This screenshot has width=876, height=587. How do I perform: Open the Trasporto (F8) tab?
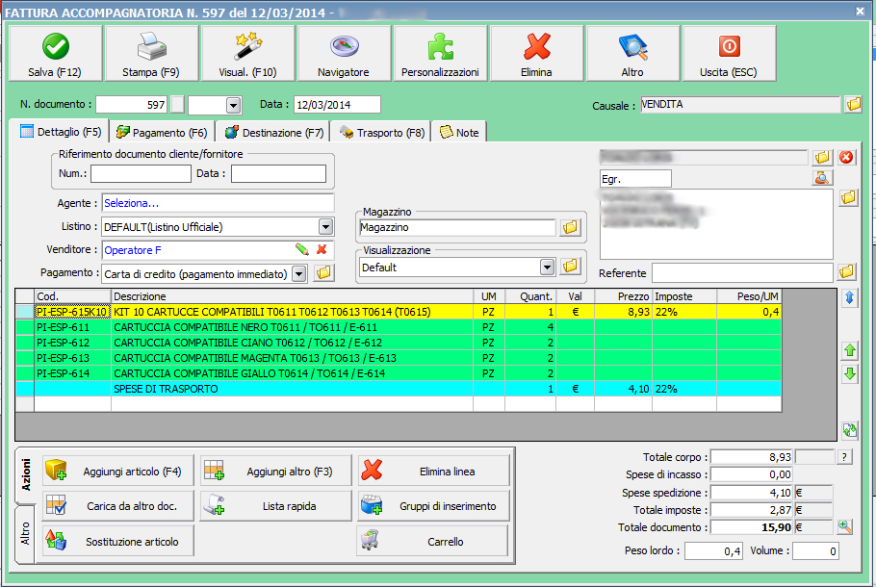point(380,133)
